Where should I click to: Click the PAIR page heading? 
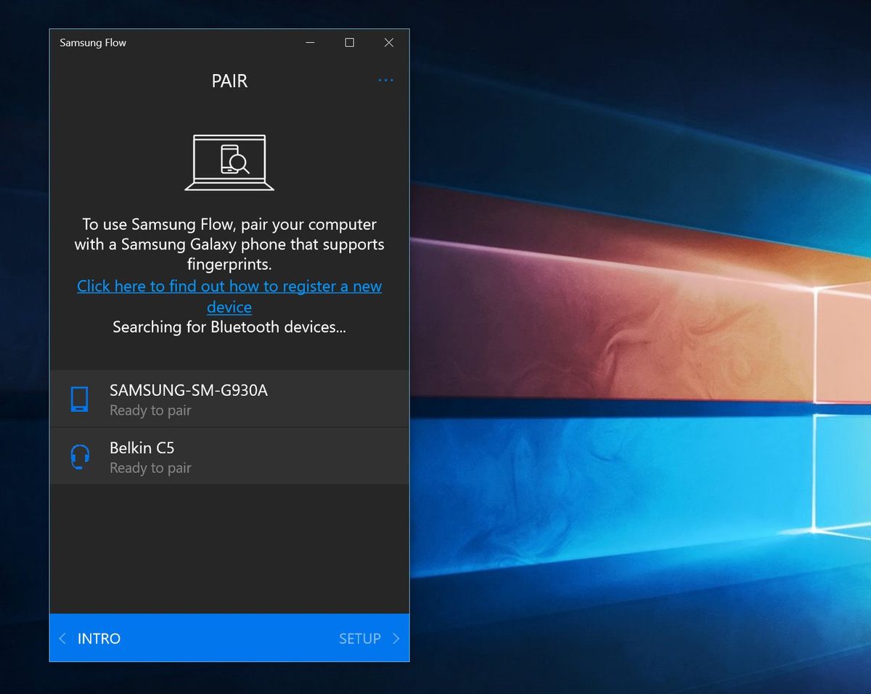coord(229,80)
